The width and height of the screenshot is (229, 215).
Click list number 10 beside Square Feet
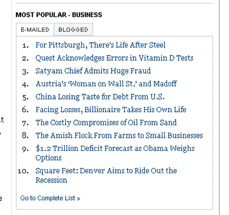[23, 171]
